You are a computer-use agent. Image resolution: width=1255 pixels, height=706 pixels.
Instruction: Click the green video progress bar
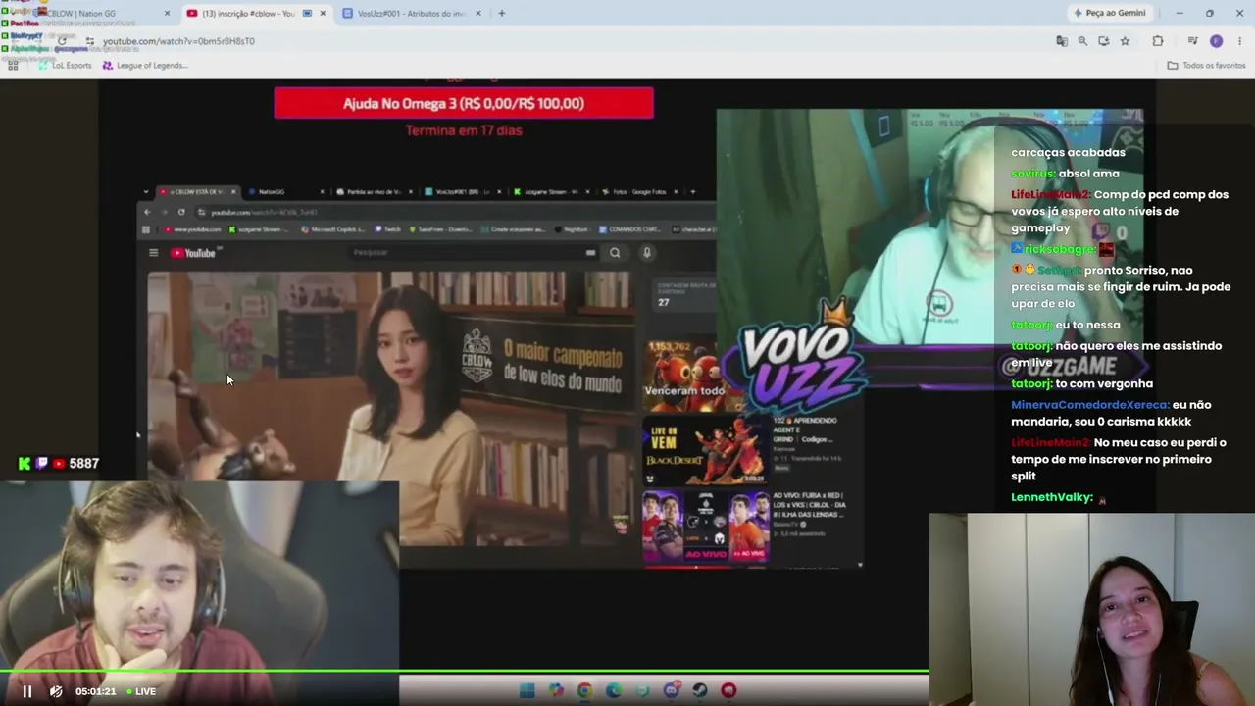coord(465,672)
